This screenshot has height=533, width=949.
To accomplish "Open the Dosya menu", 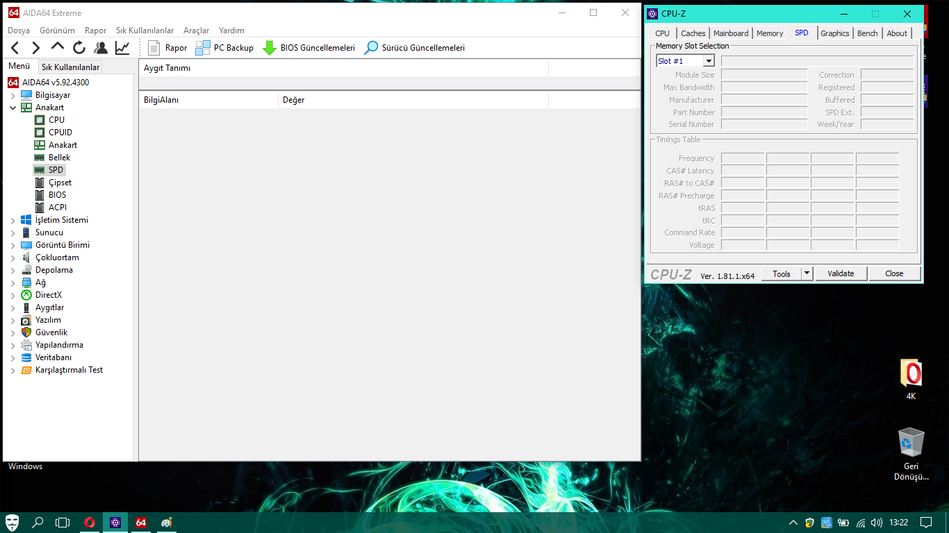I will pos(19,31).
